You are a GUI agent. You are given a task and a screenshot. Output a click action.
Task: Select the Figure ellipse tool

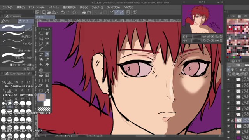[x=41, y=80]
